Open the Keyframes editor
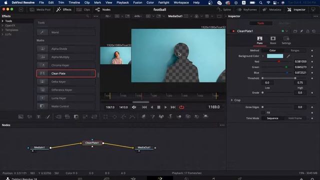This screenshot has width=320, height=180. 247,9
